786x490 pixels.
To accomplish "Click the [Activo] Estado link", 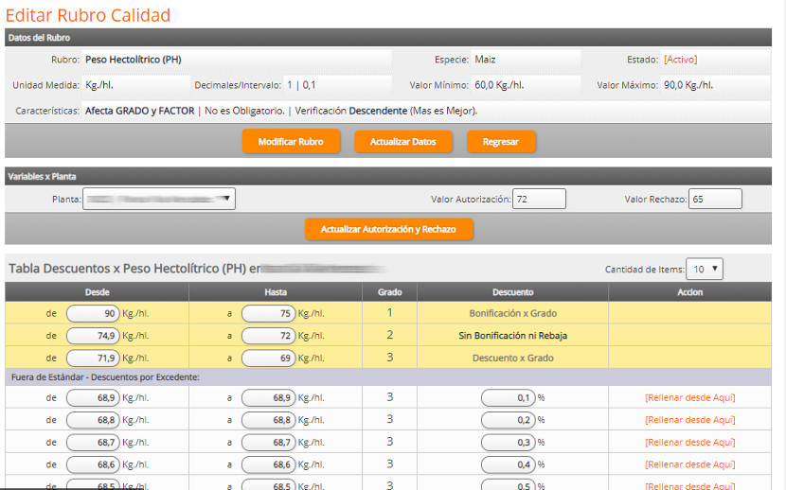I will (x=680, y=59).
